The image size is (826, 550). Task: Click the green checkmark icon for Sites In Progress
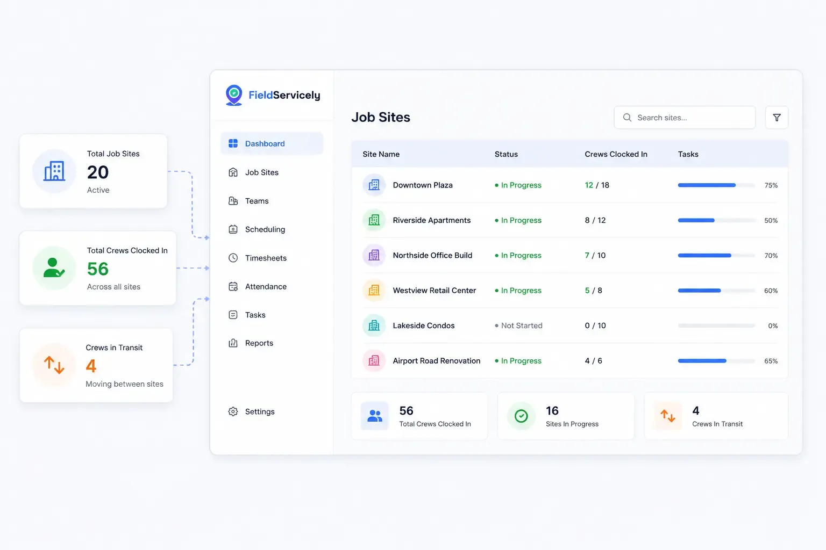tap(521, 416)
